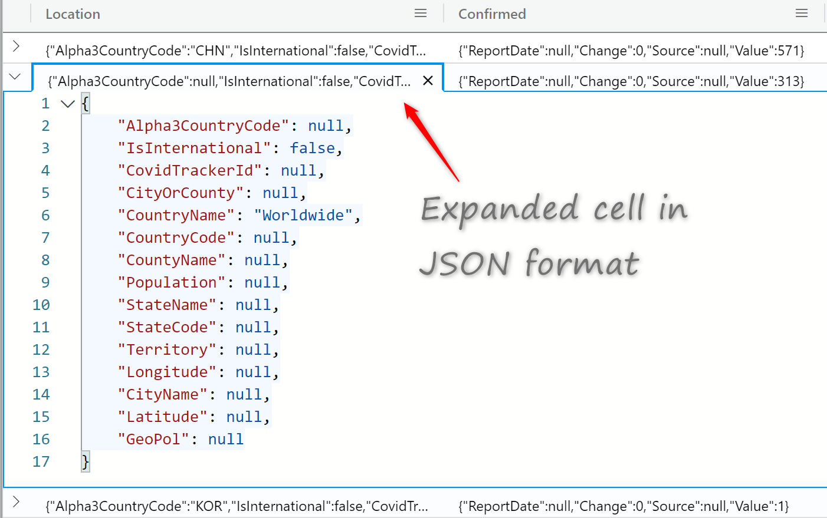Viewport: 827px width, 518px height.
Task: Click the Population null value on line 9
Action: pos(262,282)
